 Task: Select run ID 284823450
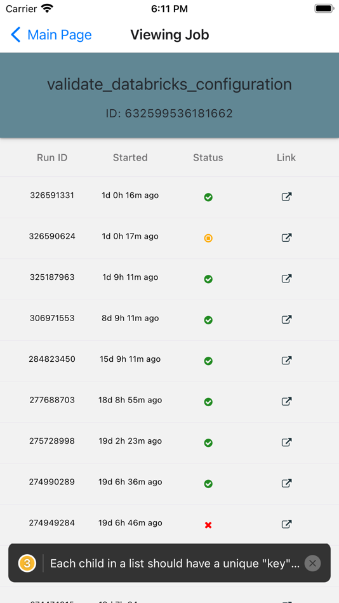[x=52, y=359]
